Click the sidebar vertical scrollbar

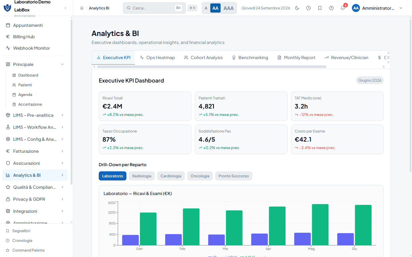point(72,102)
